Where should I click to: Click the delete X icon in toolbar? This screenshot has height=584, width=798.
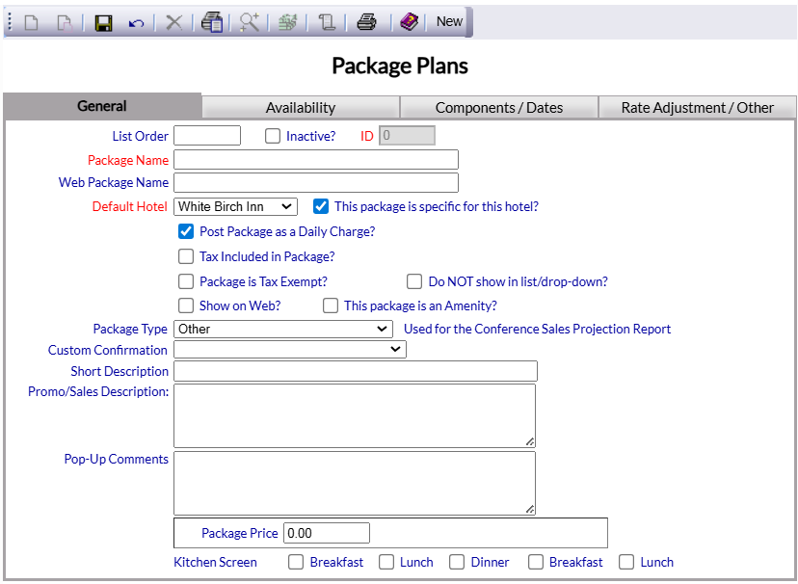pos(173,22)
